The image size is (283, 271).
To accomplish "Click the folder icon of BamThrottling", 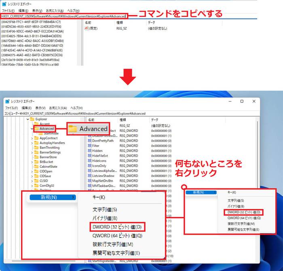I will click(36, 148).
